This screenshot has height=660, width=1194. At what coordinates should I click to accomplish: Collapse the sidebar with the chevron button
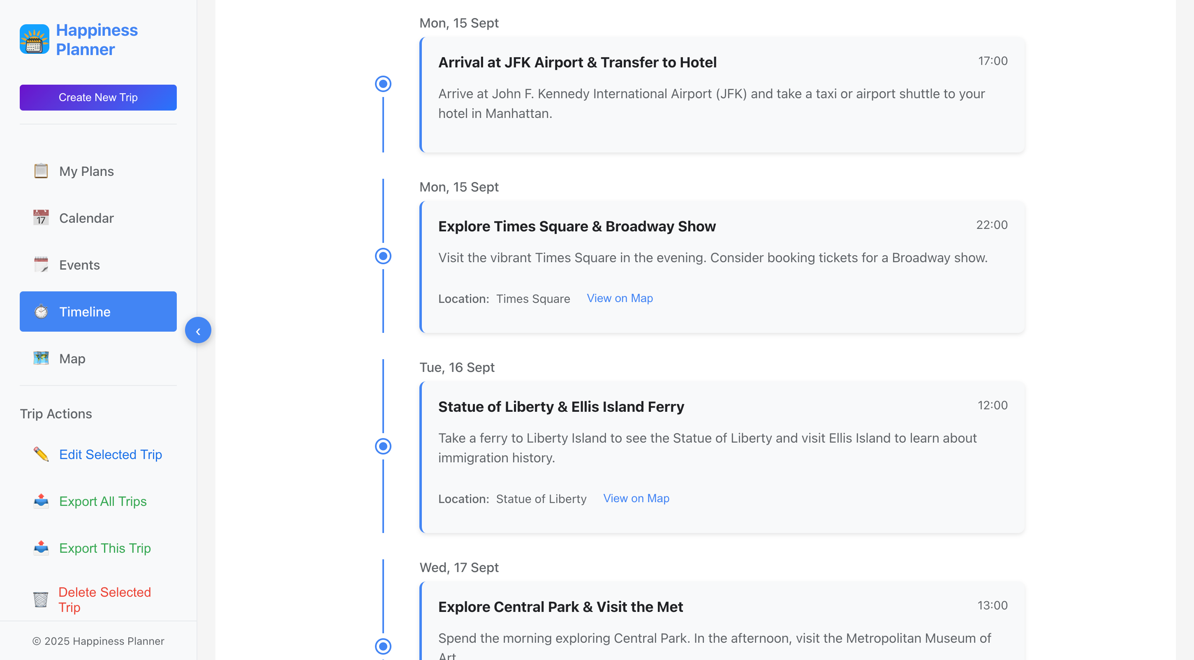(x=198, y=331)
